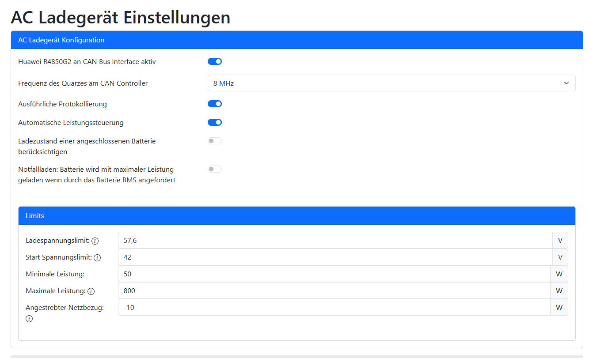Edit the Ladespannungslimit value 57,6

pyautogui.click(x=309, y=240)
